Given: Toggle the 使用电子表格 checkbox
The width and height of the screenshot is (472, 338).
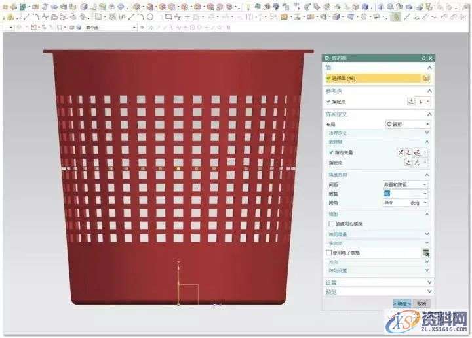Looking at the screenshot, I should coord(329,253).
